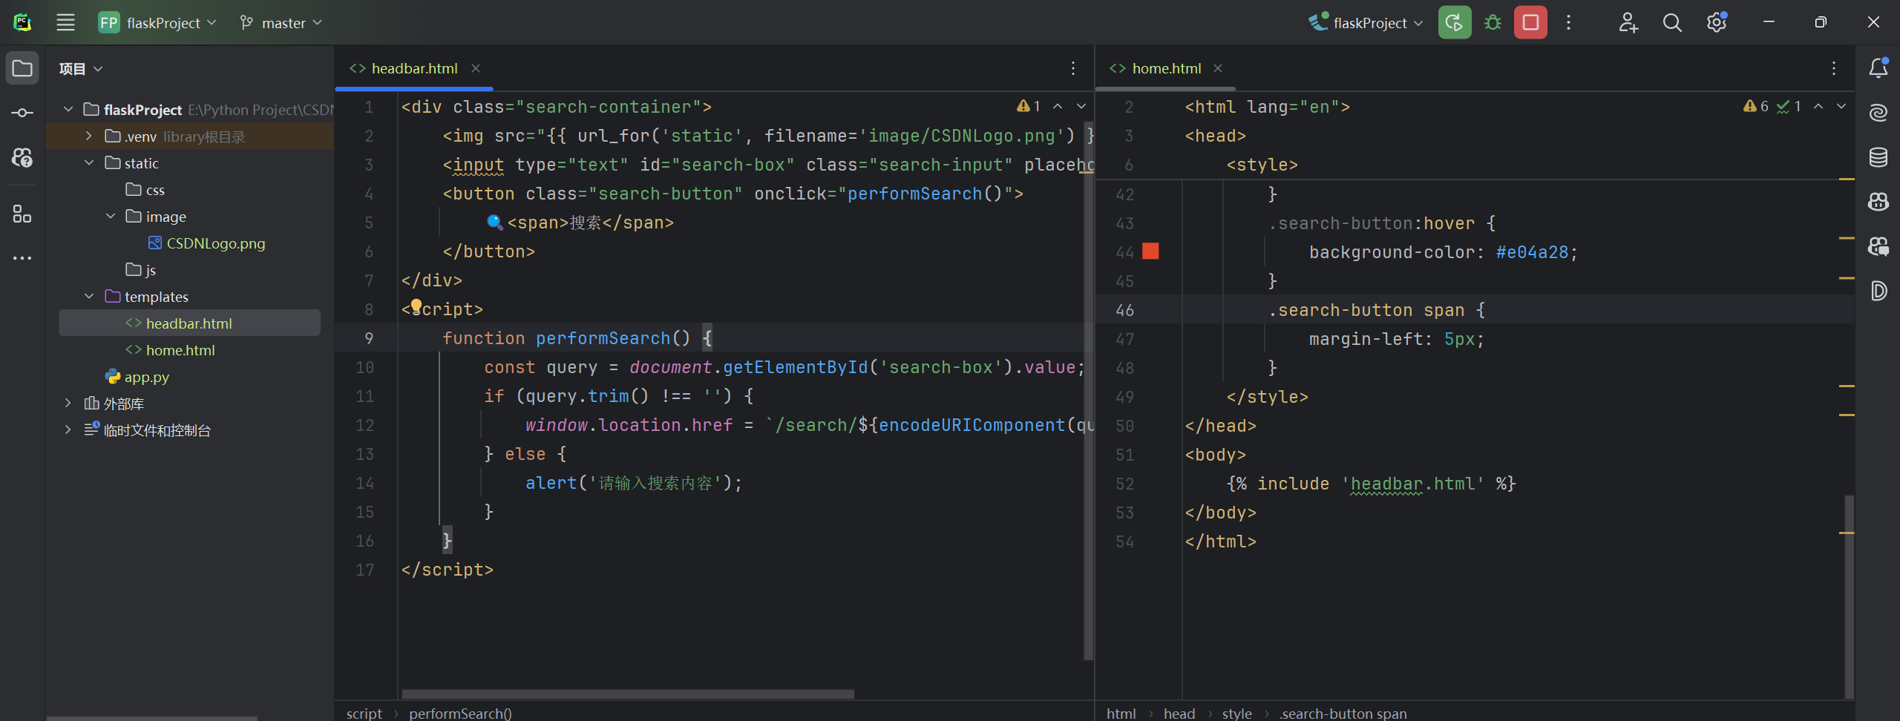Click the horizontal scrollbar in headbar.html editor

628,694
